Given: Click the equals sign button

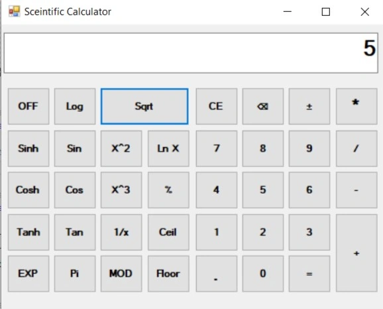Looking at the screenshot, I should (x=309, y=274).
